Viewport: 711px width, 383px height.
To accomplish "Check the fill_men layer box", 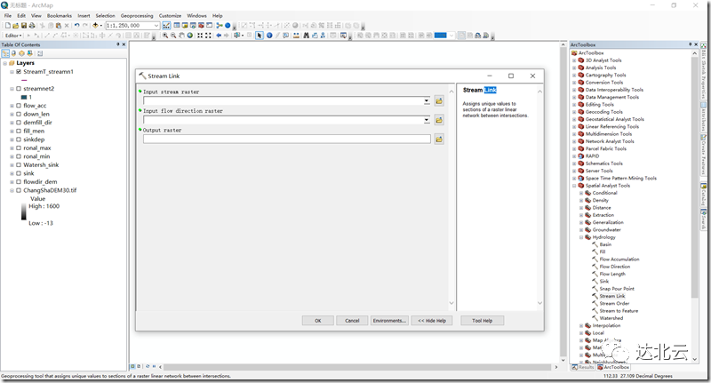I will click(x=19, y=131).
